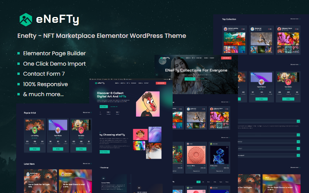309x193 pixels.
Task: Click the large eNeFTy mountain logo icon
Action: pyautogui.click(x=26, y=19)
